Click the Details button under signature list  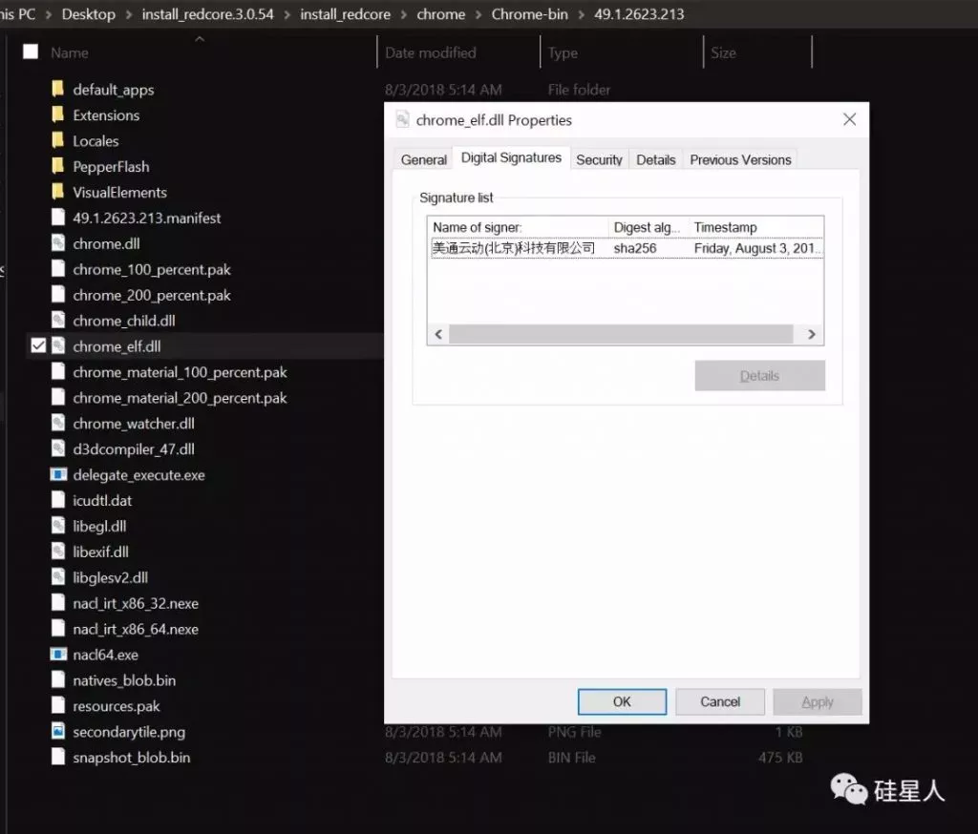759,375
